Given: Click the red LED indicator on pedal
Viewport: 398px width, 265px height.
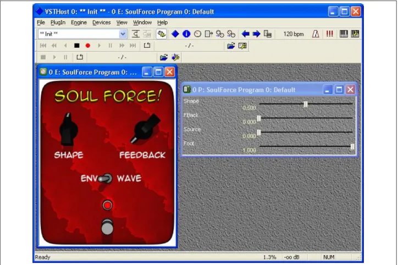Looking at the screenshot, I should (x=107, y=205).
